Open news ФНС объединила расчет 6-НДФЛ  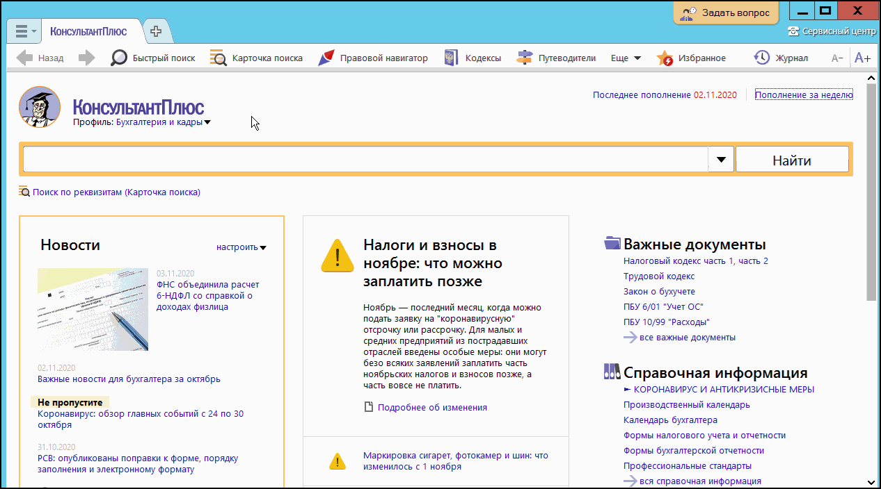pyautogui.click(x=208, y=295)
